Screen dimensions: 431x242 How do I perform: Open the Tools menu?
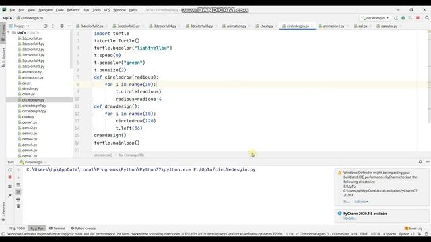96,10
